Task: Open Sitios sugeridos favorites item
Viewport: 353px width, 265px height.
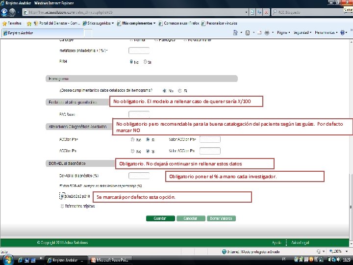Action: point(98,23)
